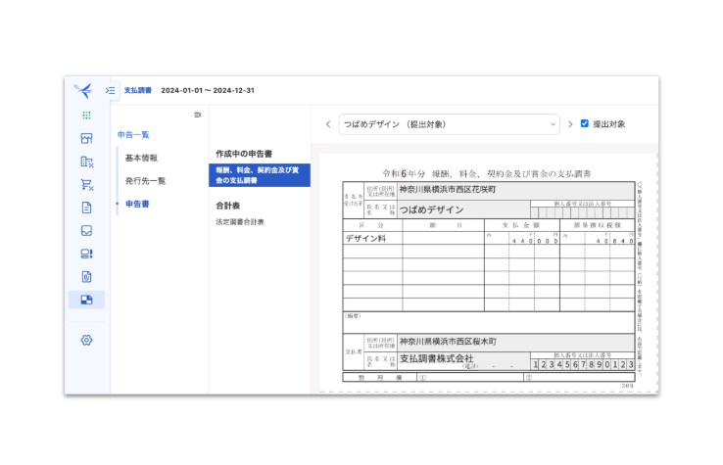Click the clipboard attachment icon in sidebar
Image resolution: width=723 pixels, height=465 pixels.
click(x=86, y=277)
